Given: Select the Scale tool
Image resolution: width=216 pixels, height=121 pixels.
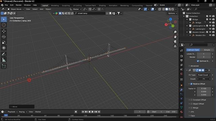Looking at the screenshot, I should pyautogui.click(x=4, y=42).
